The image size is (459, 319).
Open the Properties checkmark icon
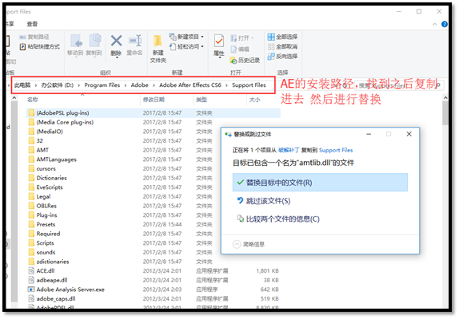(x=218, y=41)
